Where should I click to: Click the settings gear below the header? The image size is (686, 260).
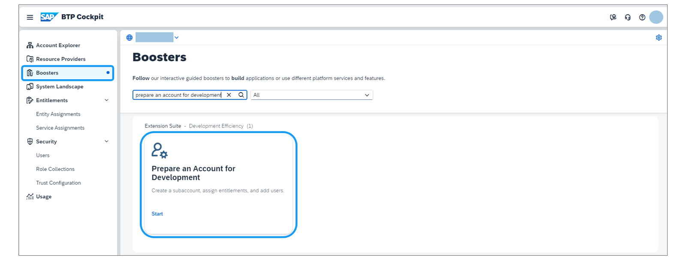click(x=659, y=38)
